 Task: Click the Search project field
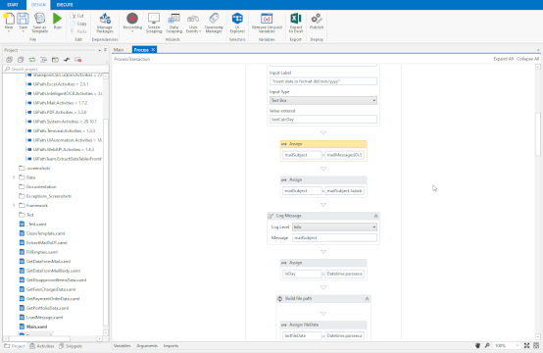point(56,69)
